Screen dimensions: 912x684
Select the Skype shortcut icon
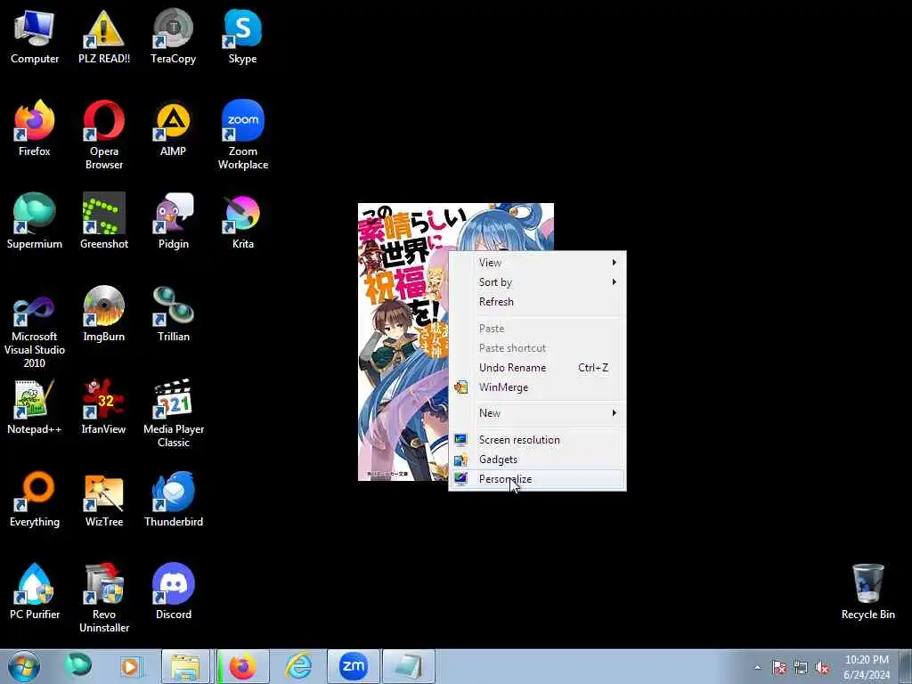click(242, 36)
